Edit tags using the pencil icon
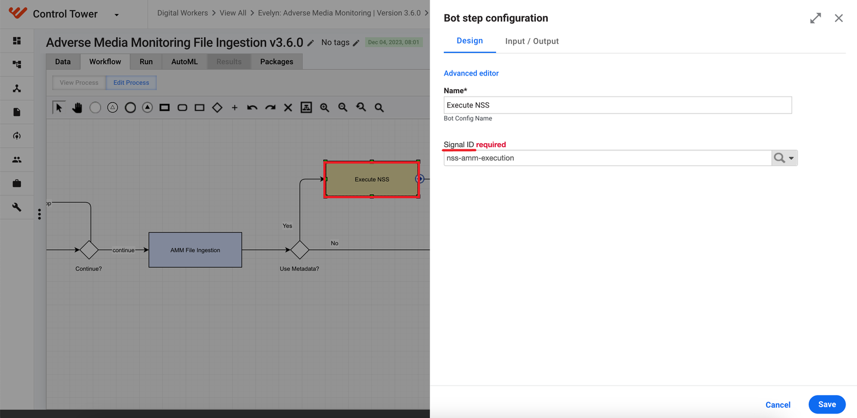This screenshot has width=857, height=418. [356, 43]
